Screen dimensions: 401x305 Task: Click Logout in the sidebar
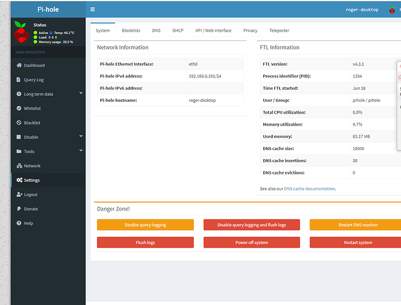click(48, 195)
